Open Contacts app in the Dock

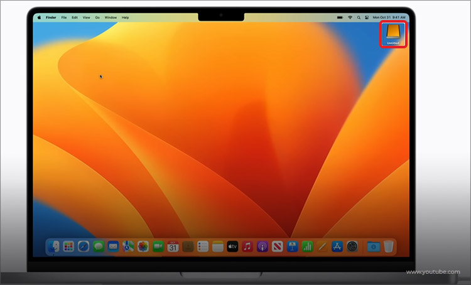coord(188,247)
